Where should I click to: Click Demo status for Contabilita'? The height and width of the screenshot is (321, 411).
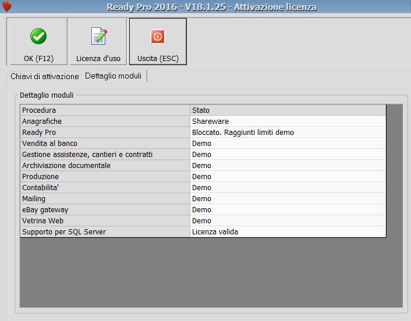(x=288, y=187)
